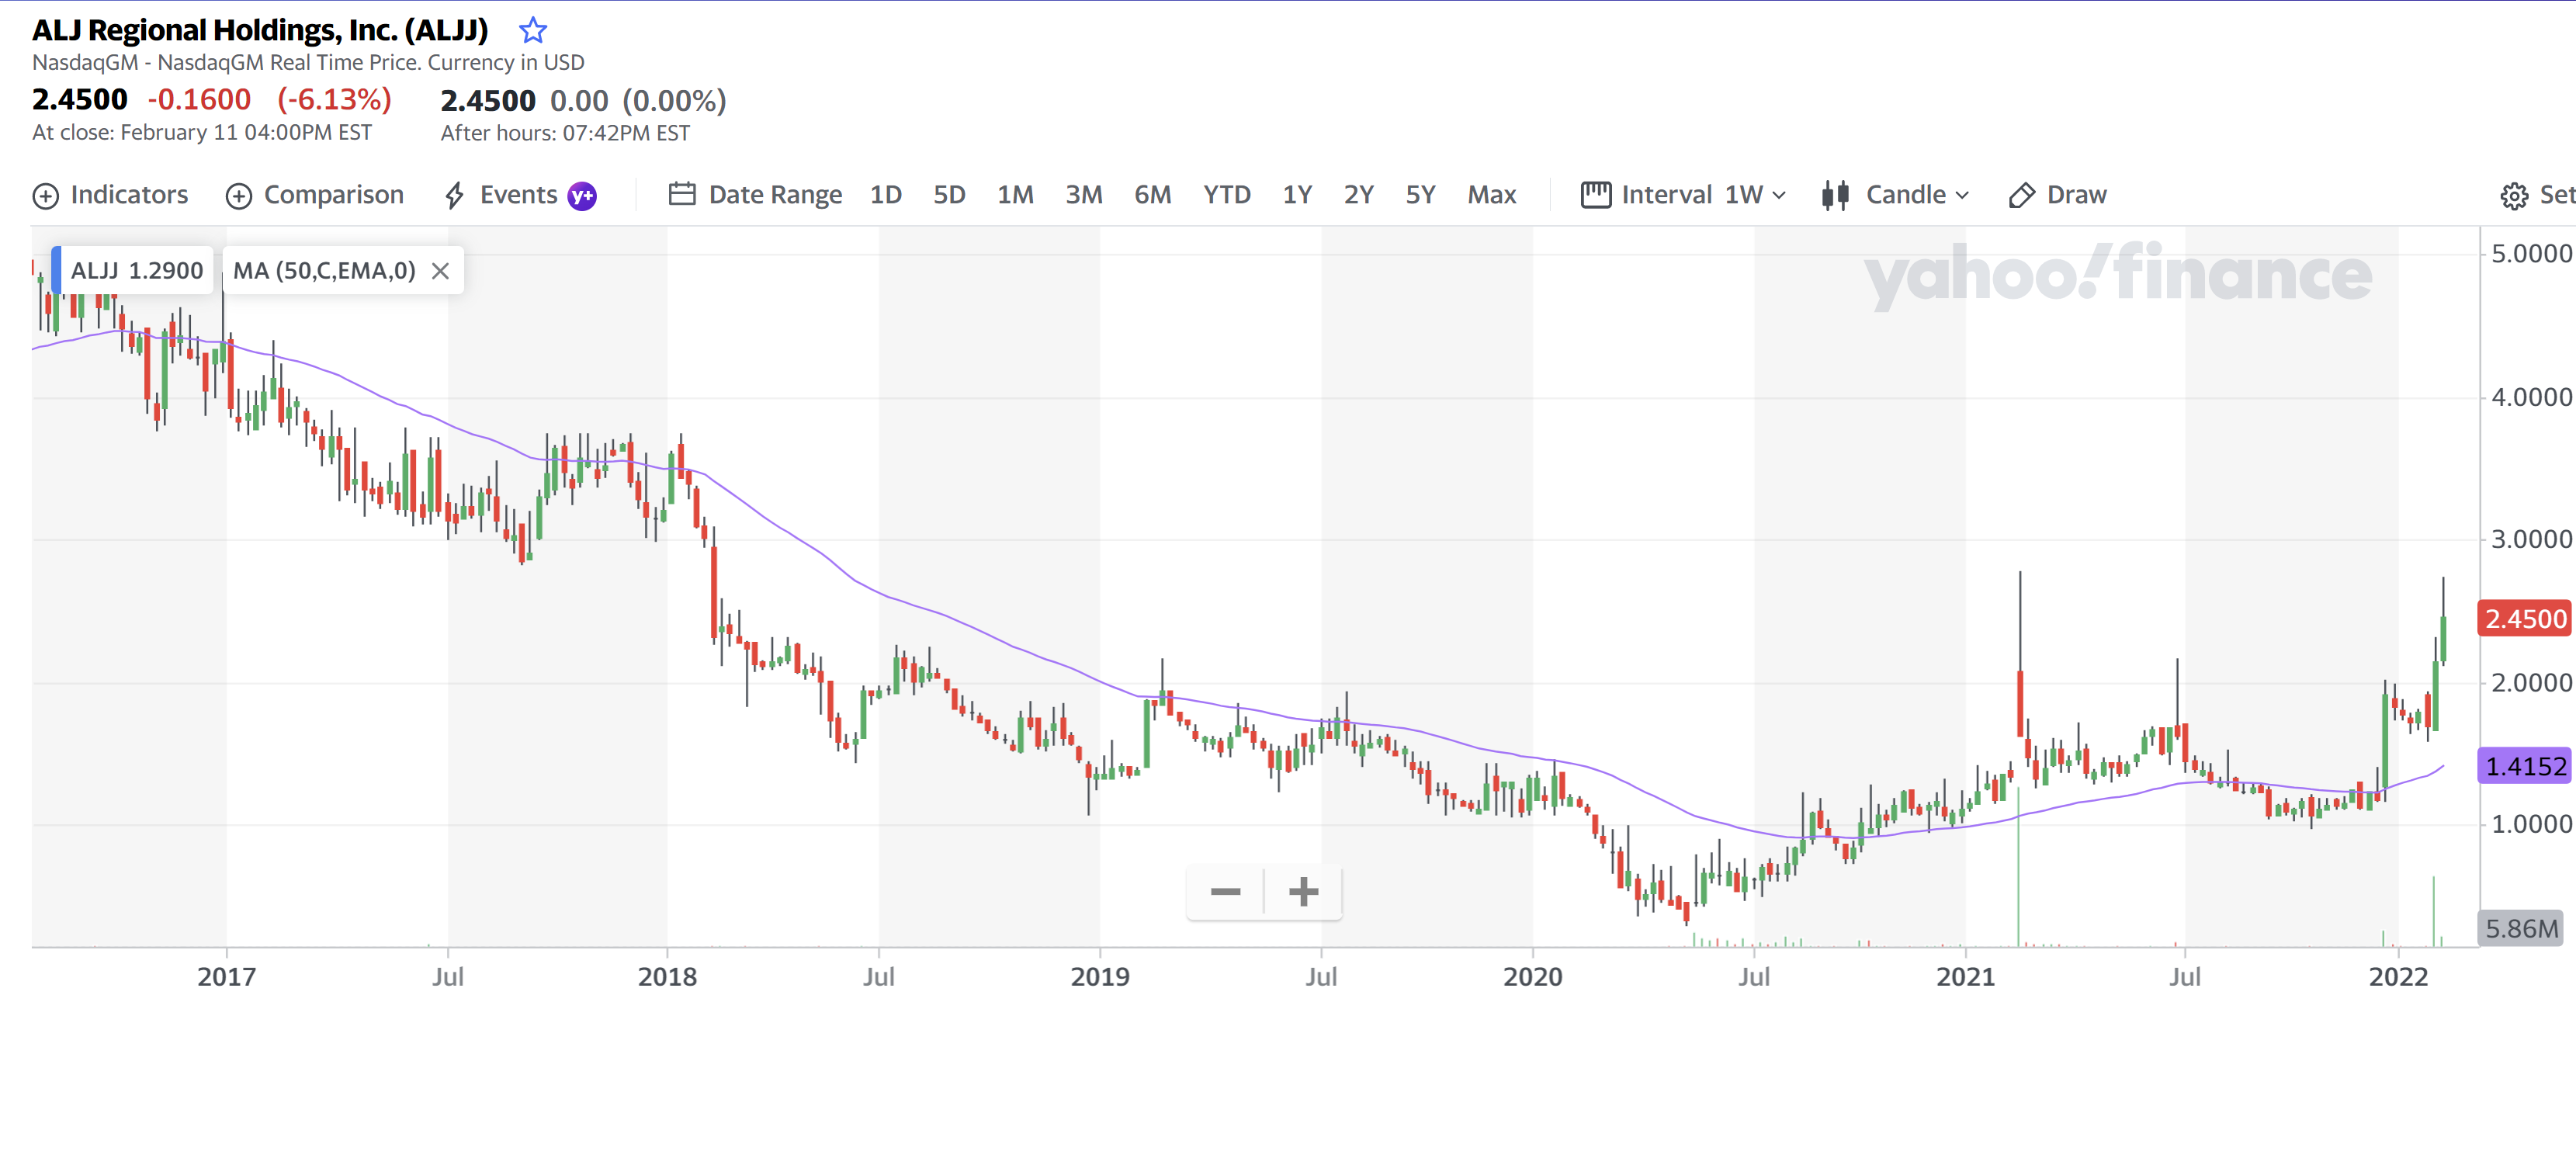
Task: Zoom out the chart with minus button
Action: (1225, 891)
